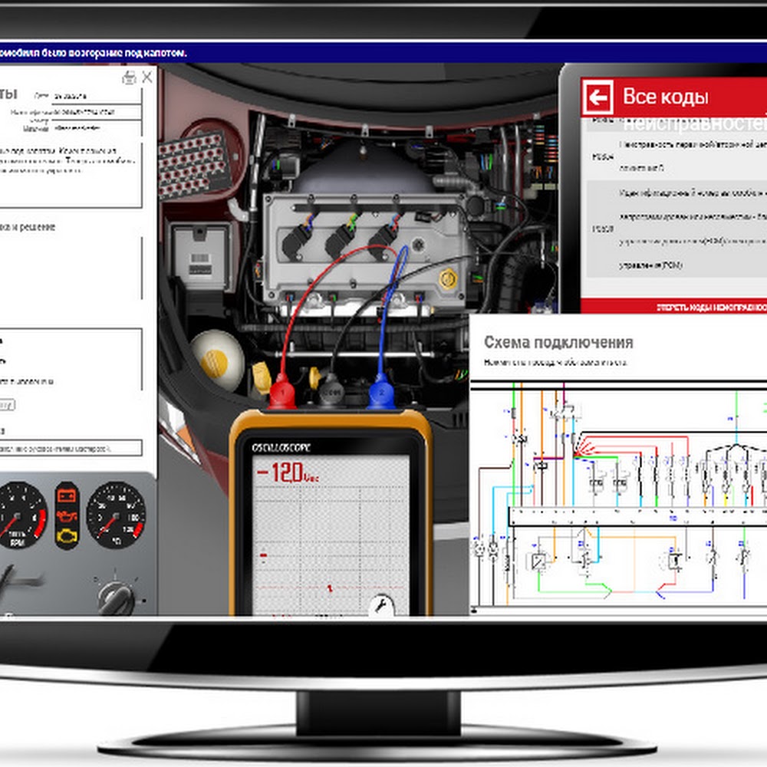Turn the ignition switch knob
The image size is (767, 767).
click(x=116, y=596)
